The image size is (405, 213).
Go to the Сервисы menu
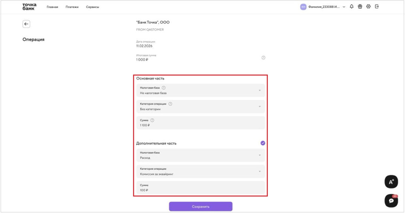pos(93,7)
